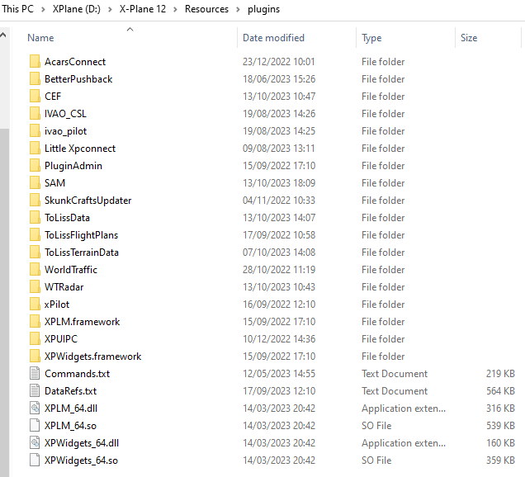Screen dimensions: 525x477
Task: Select the Commands.txt file name
Action: (78, 374)
